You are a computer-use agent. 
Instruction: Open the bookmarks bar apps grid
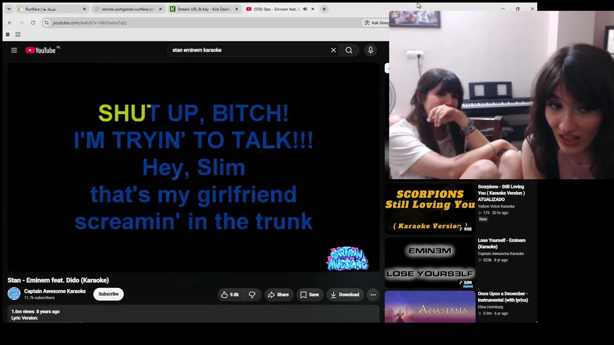coord(18,34)
